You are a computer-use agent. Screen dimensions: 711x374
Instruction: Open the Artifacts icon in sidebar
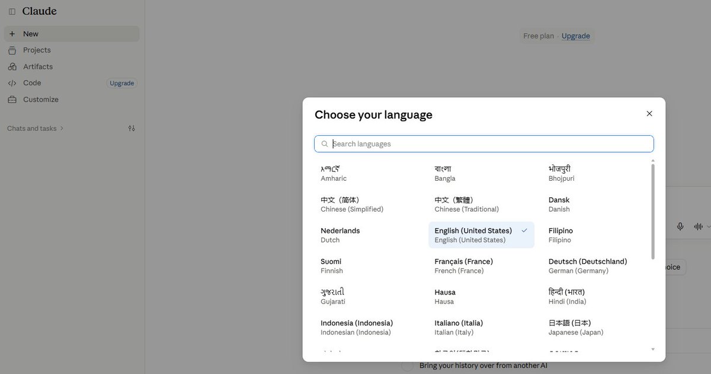(x=12, y=67)
